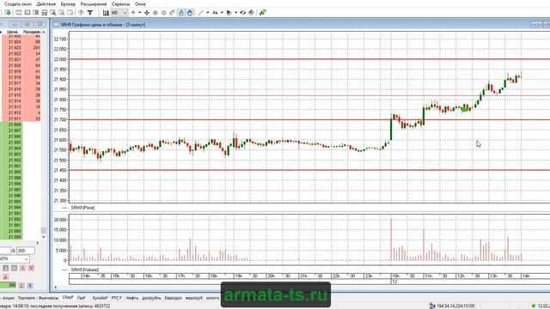The width and height of the screenshot is (550, 309).
Task: Switch to the евро/руб tab
Action: click(x=194, y=298)
